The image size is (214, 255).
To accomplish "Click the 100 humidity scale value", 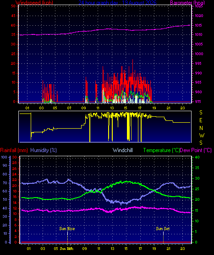I will click(4, 157).
